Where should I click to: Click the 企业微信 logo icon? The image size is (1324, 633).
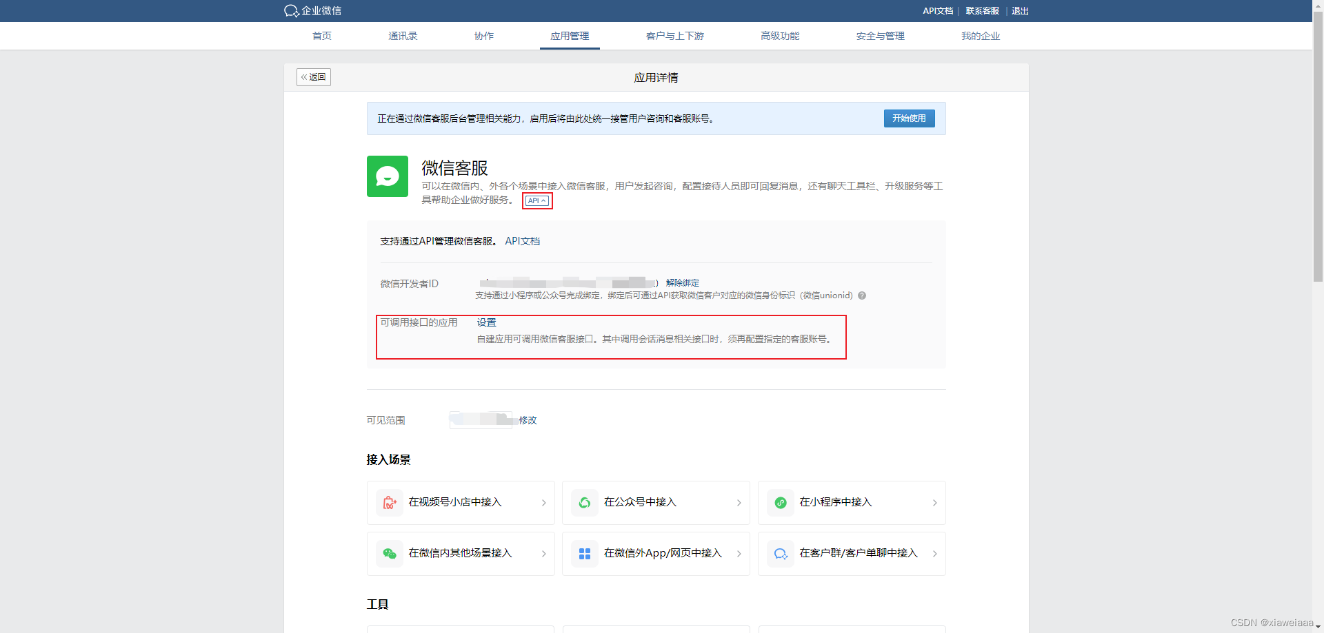[x=291, y=11]
